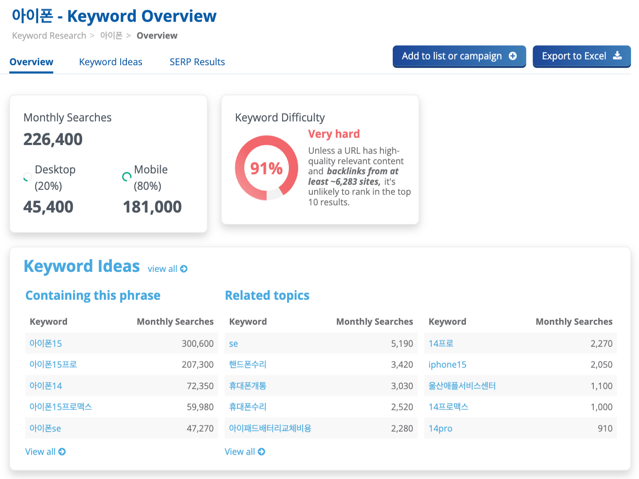Click the 91% keyword difficulty donut chart
This screenshot has width=639, height=479.
266,168
